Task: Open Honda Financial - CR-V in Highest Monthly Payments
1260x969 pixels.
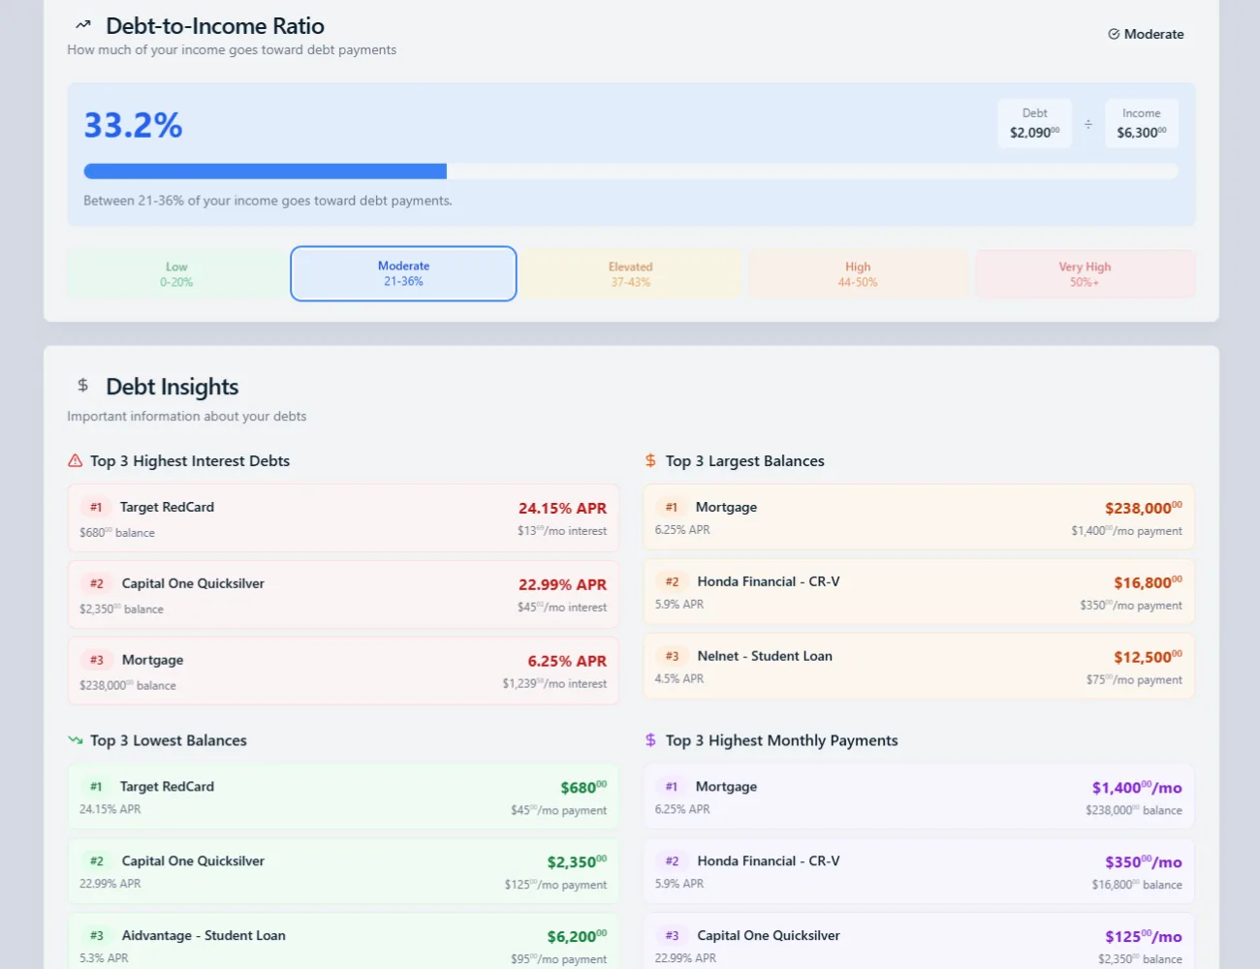Action: coord(919,872)
